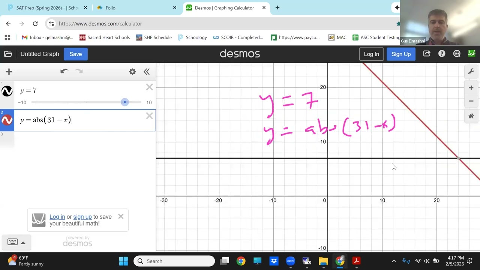Add a new expression item
Image resolution: width=480 pixels, height=270 pixels.
click(x=9, y=72)
